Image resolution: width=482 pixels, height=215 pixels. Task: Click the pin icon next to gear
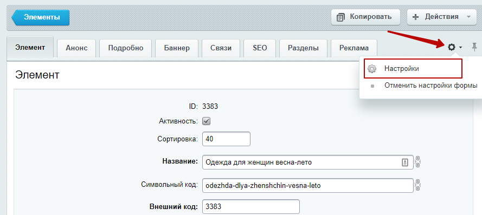coord(474,47)
